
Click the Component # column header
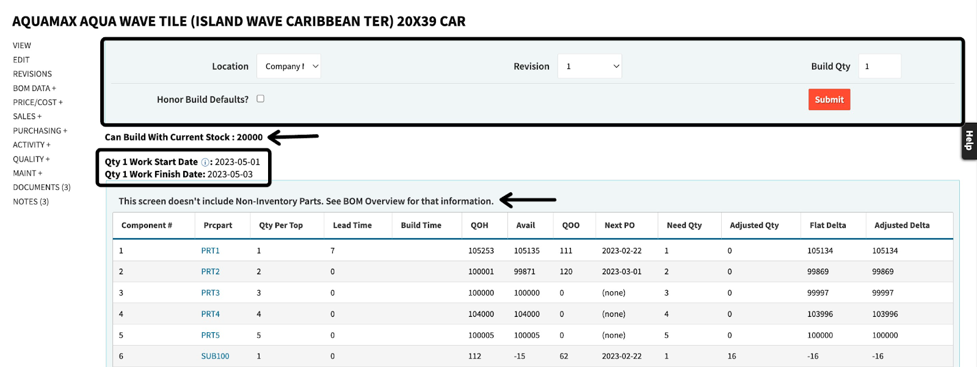click(147, 225)
